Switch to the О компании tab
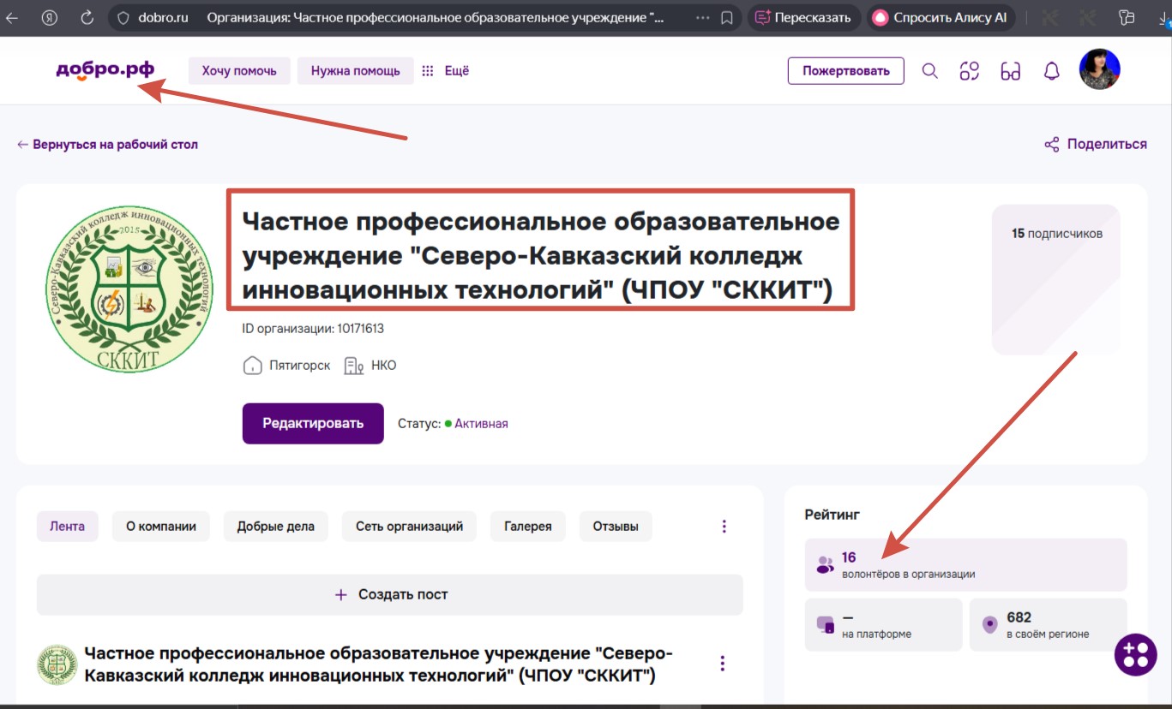Image resolution: width=1172 pixels, height=709 pixels. (x=161, y=527)
